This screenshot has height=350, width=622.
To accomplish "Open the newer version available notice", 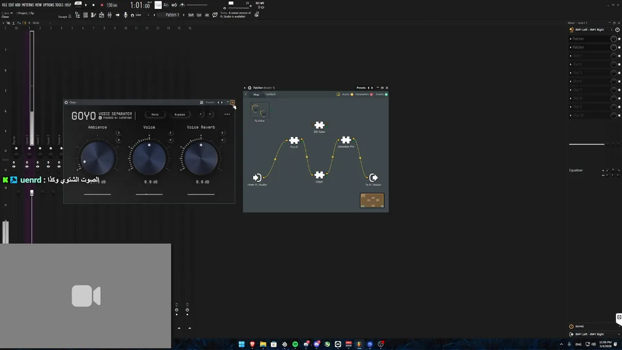I will click(x=236, y=15).
